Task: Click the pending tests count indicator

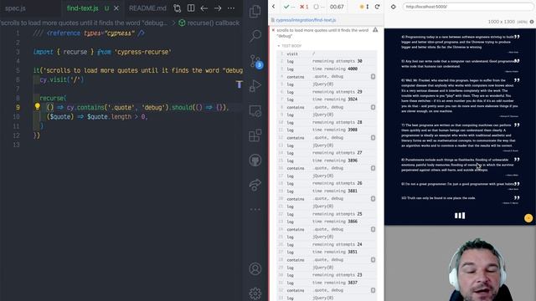Action: point(318,7)
